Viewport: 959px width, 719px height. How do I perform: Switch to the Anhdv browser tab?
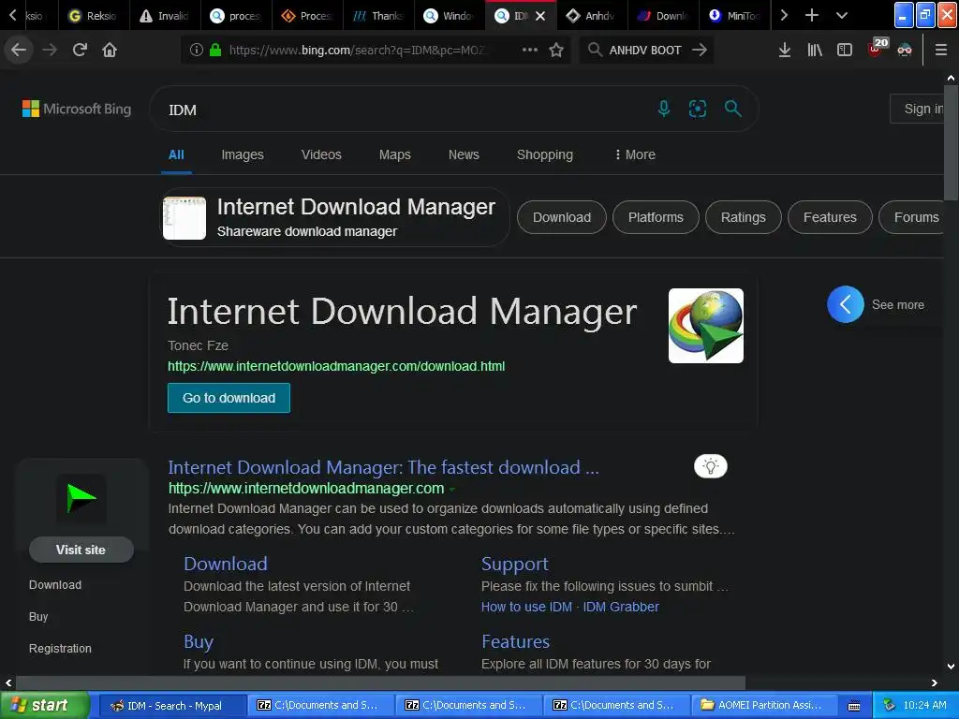coord(592,16)
